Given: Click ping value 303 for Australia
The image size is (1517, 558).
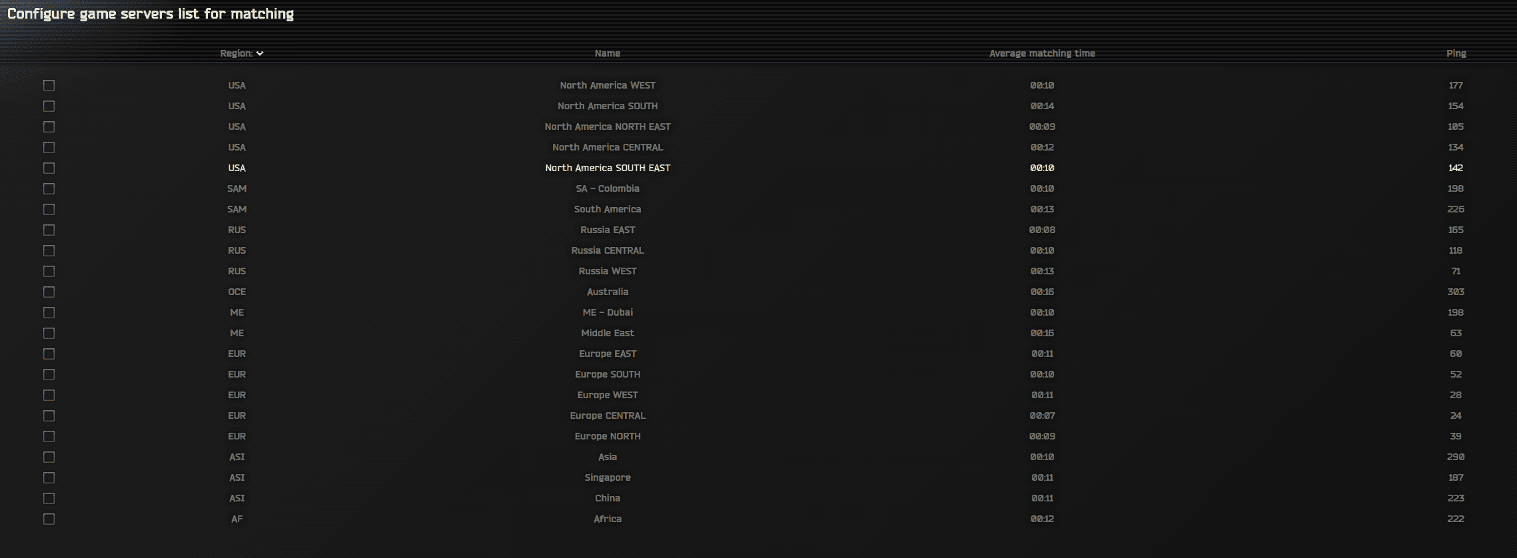Looking at the screenshot, I should pyautogui.click(x=1456, y=292).
